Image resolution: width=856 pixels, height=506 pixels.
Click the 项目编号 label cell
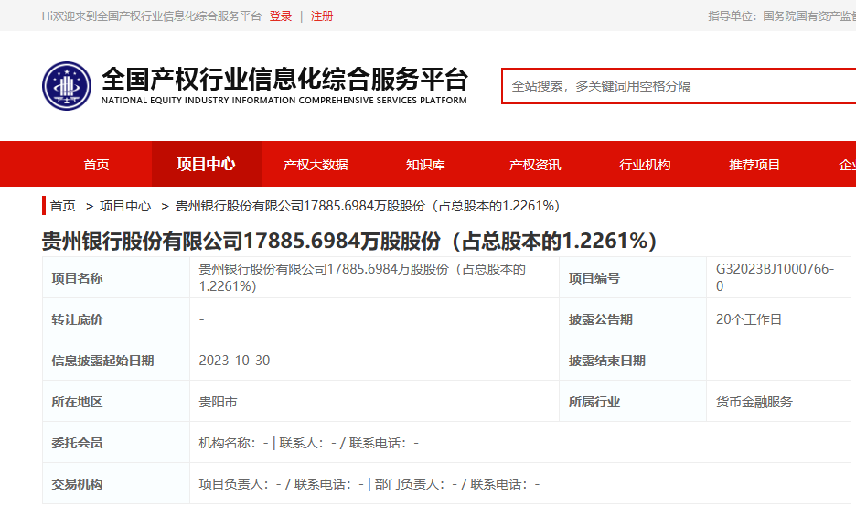633,277
